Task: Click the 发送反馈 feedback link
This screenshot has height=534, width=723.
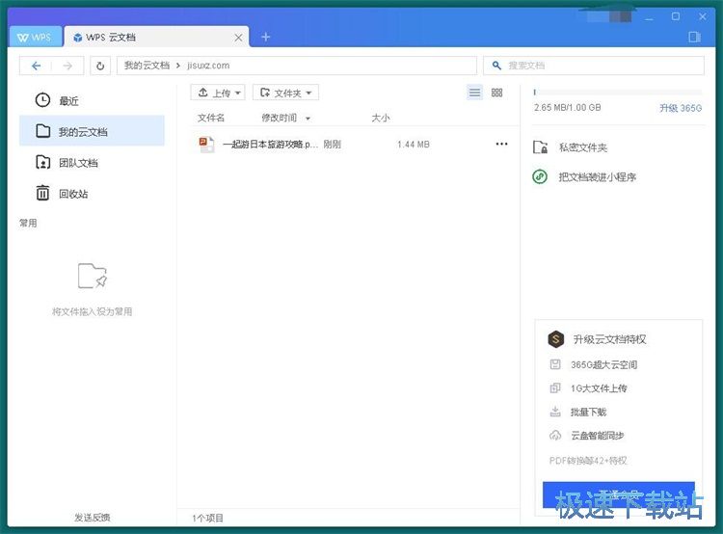Action: pyautogui.click(x=93, y=518)
